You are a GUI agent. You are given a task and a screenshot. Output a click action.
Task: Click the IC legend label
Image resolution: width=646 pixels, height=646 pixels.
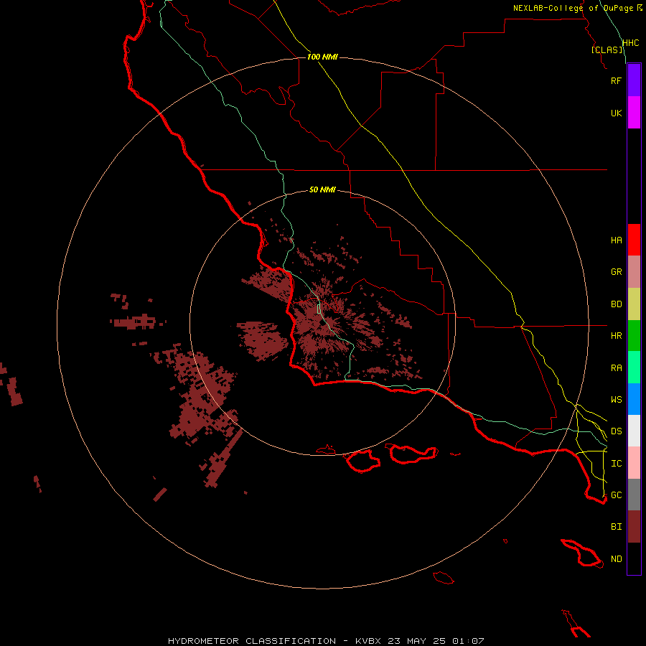coord(616,464)
